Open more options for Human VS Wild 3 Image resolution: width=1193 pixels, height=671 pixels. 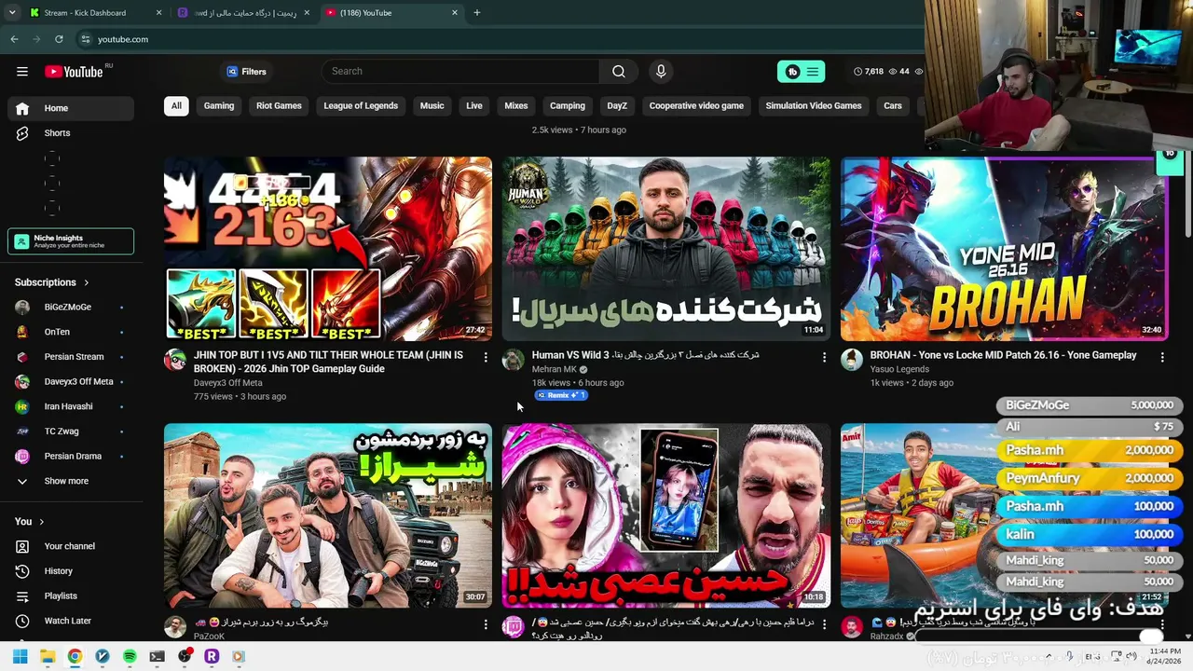tap(824, 357)
